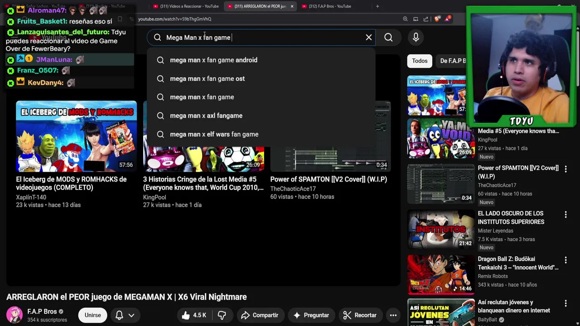The width and height of the screenshot is (580, 326).
Task: Pick suggestion 'mega man x fan game ost'
Action: point(261,79)
